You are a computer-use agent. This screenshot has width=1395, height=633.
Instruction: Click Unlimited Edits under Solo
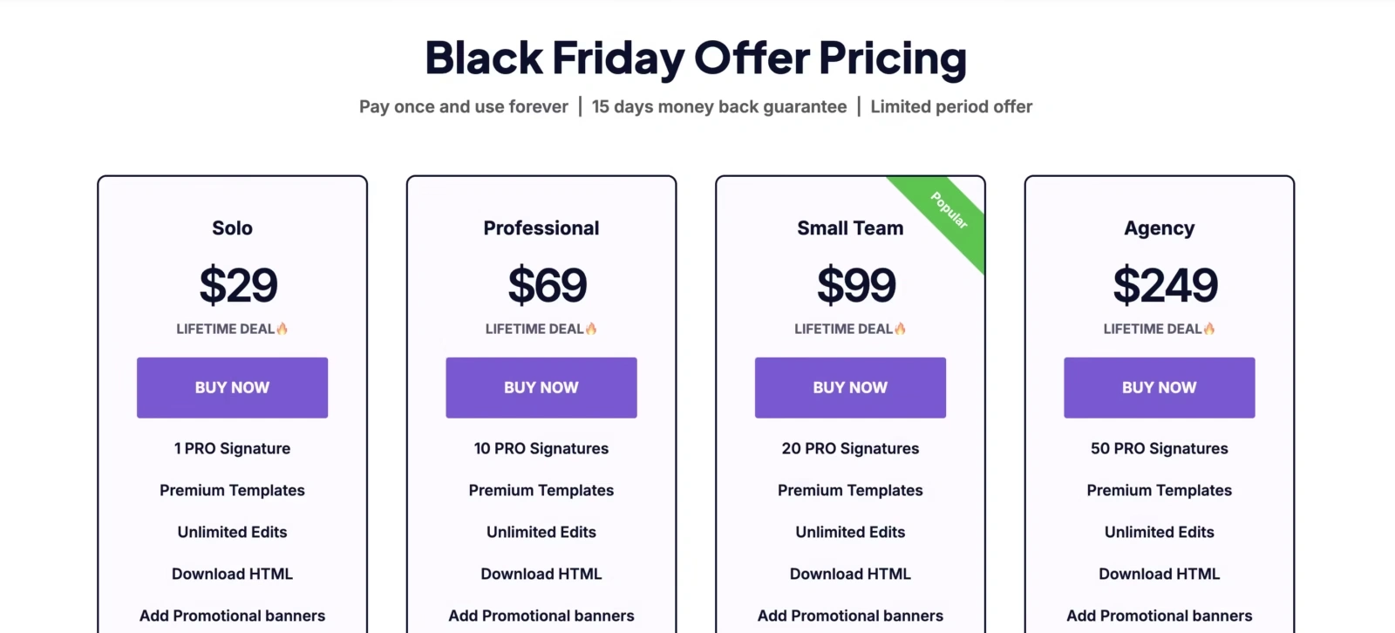[x=232, y=532]
